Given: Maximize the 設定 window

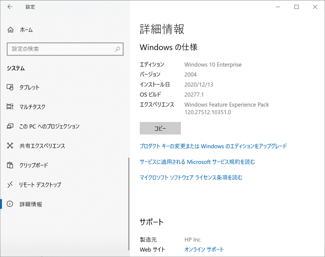Looking at the screenshot, I should (296, 7).
